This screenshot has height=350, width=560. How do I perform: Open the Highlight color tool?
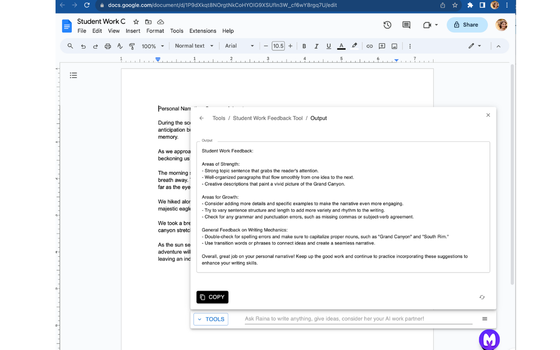point(354,46)
